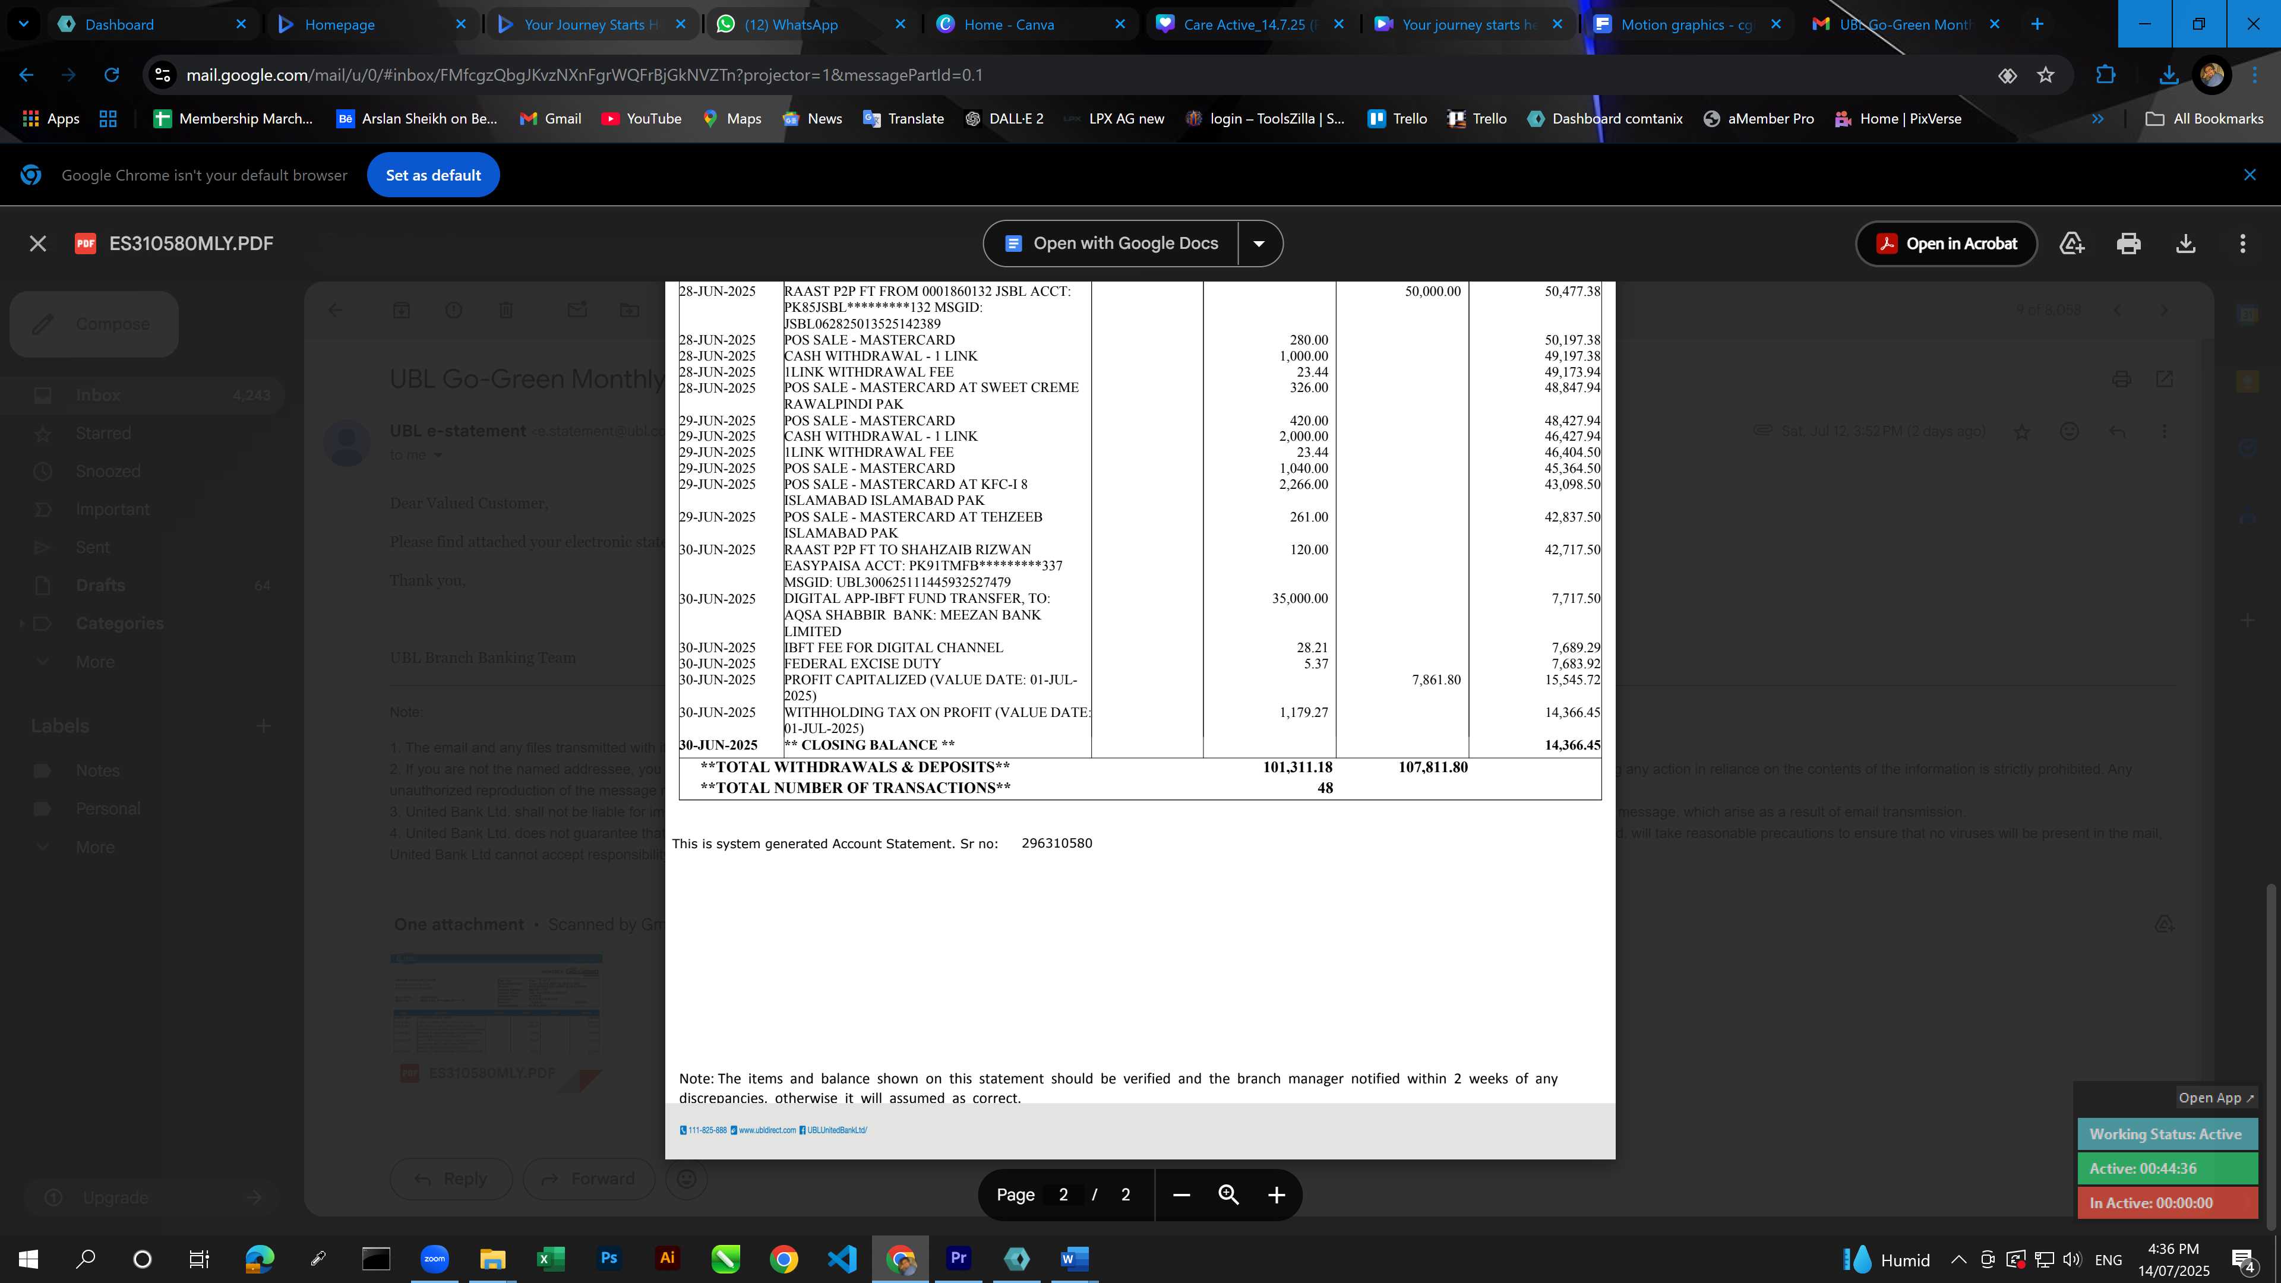Open Excel from taskbar
Viewport: 2281px width, 1283px height.
pos(550,1259)
